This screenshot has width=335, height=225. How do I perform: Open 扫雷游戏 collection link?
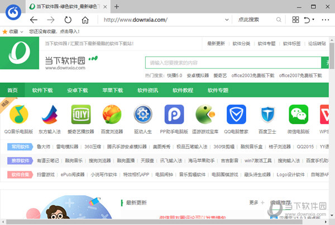[46, 175]
